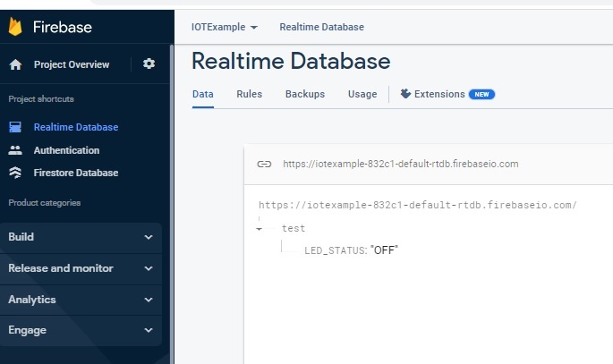Switch to the Rules tab
Image resolution: width=613 pixels, height=364 pixels.
click(249, 94)
